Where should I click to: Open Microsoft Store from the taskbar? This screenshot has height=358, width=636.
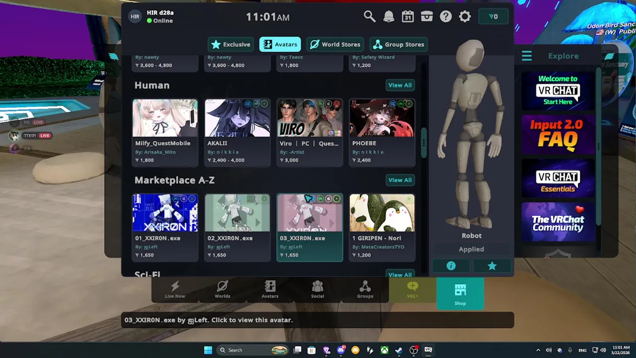312,350
